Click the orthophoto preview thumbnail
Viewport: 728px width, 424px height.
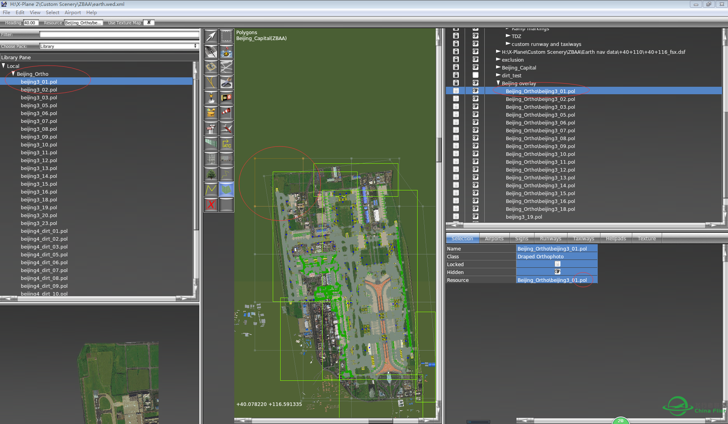click(x=119, y=383)
